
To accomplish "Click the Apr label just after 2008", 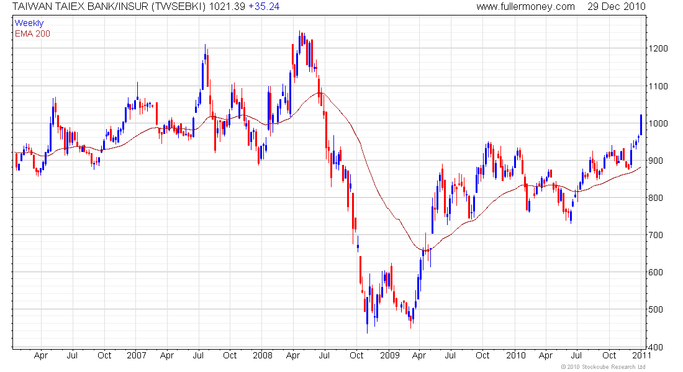I will click(292, 355).
